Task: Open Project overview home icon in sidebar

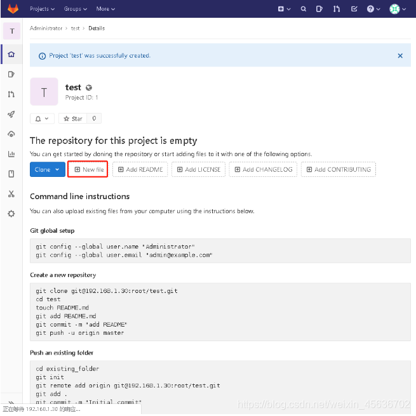Action: point(11,55)
